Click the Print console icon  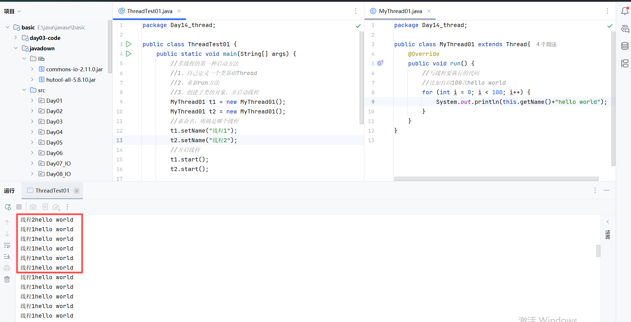click(x=7, y=268)
